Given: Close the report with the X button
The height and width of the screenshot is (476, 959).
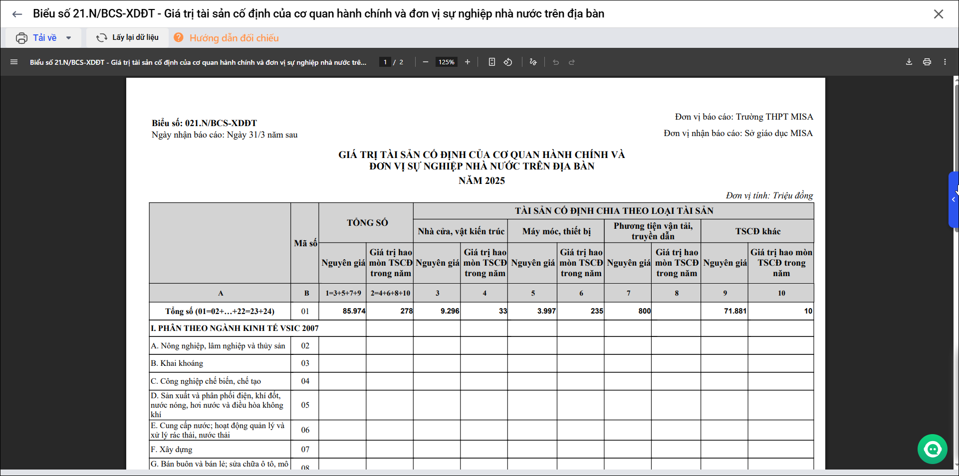Looking at the screenshot, I should [938, 14].
